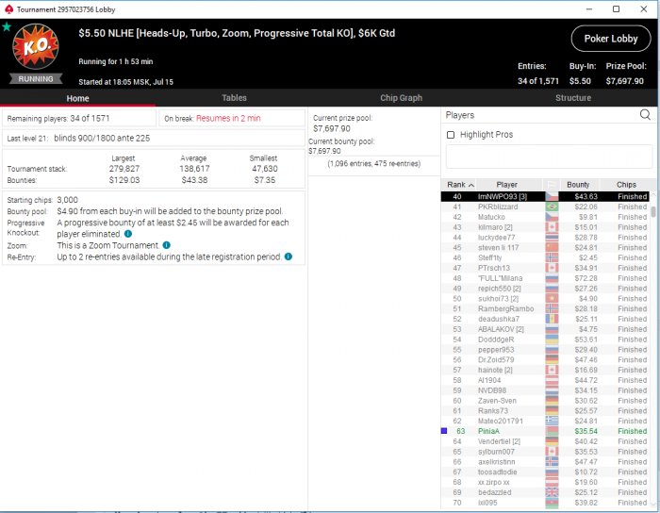Image resolution: width=660 pixels, height=513 pixels.
Task: Click the Iceland flag next to axelkristinn
Action: 552,462
